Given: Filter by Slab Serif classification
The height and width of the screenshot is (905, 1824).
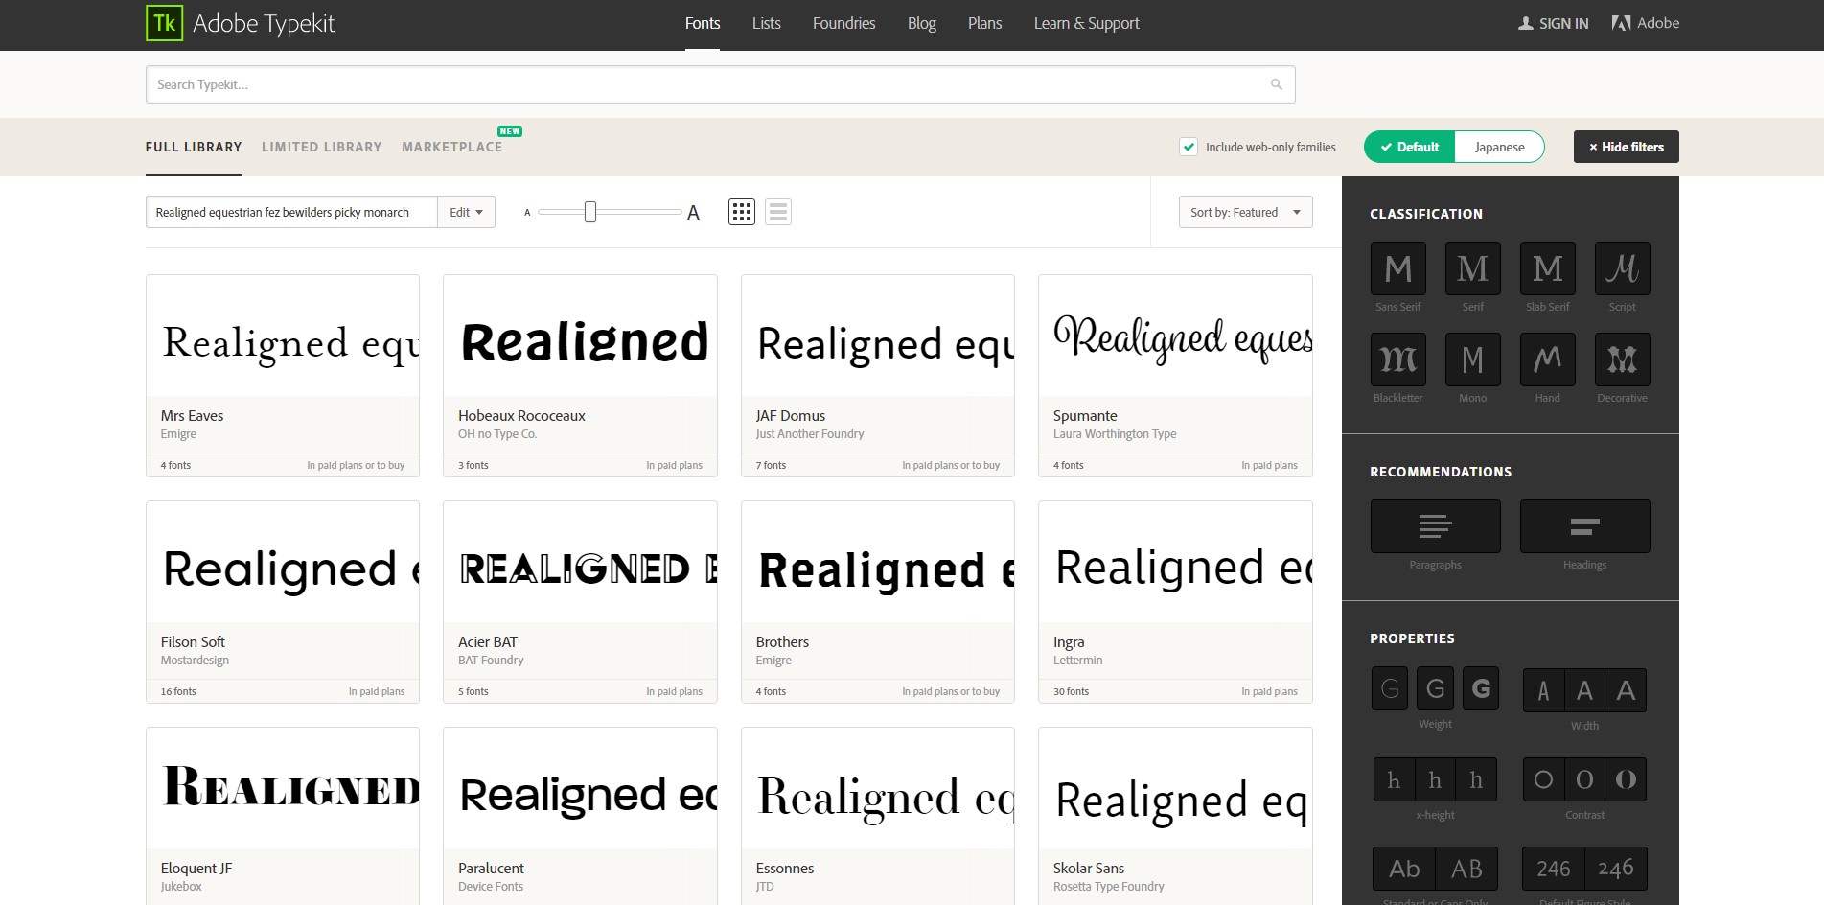Looking at the screenshot, I should pyautogui.click(x=1548, y=268).
